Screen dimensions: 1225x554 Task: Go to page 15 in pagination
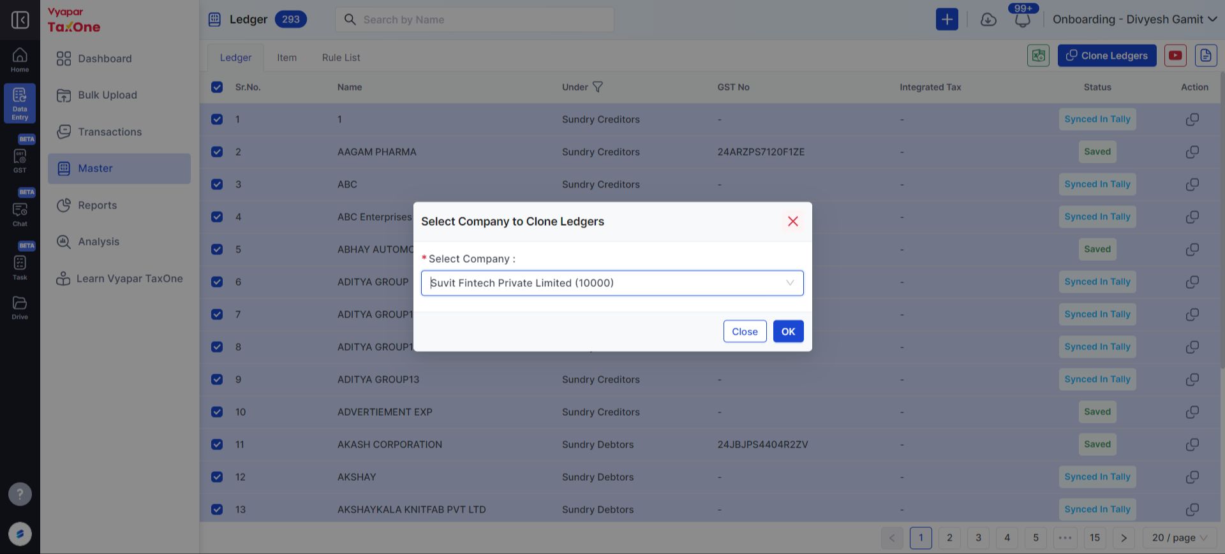[x=1095, y=537]
